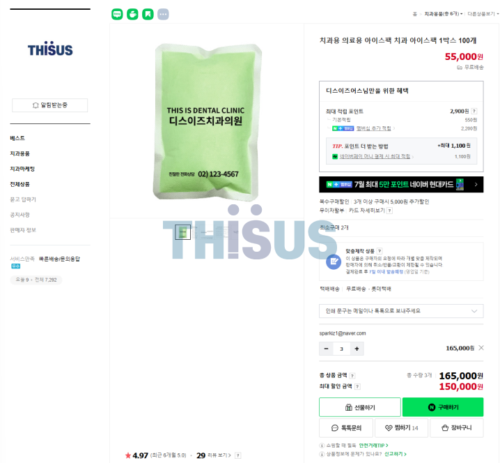Select the ice pack product thumbnail
This screenshot has height=463, width=500.
182,231
